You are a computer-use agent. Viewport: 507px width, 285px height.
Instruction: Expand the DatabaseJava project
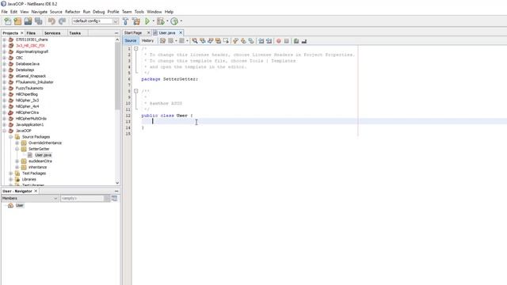(5, 64)
